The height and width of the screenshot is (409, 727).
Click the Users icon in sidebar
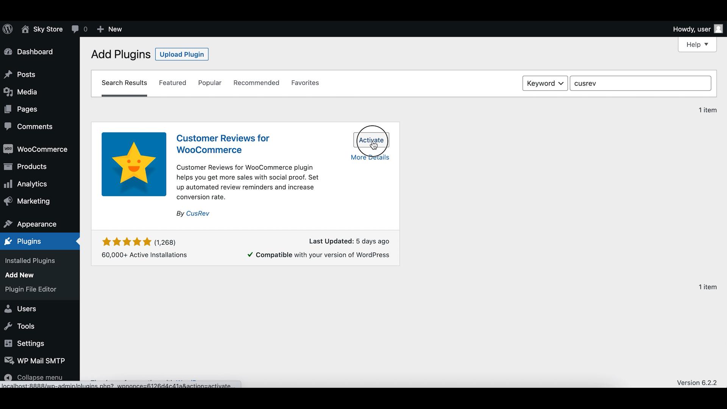(8, 309)
